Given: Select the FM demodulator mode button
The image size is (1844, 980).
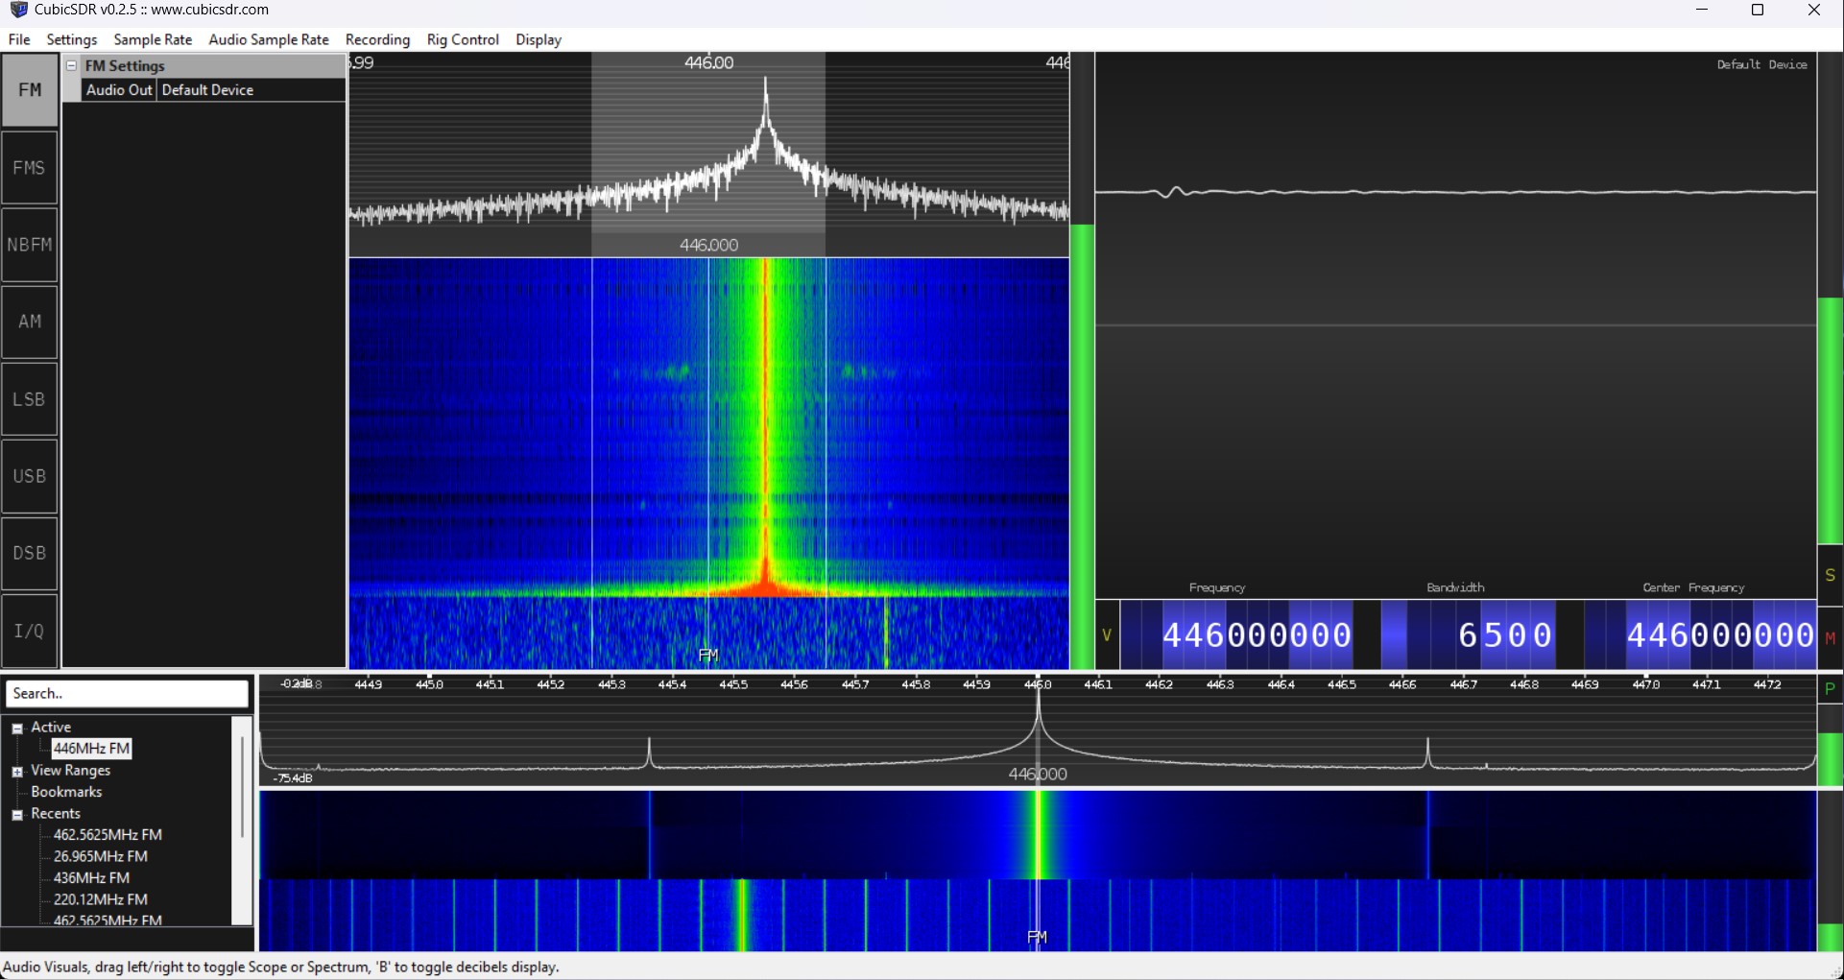Looking at the screenshot, I should pyautogui.click(x=30, y=90).
